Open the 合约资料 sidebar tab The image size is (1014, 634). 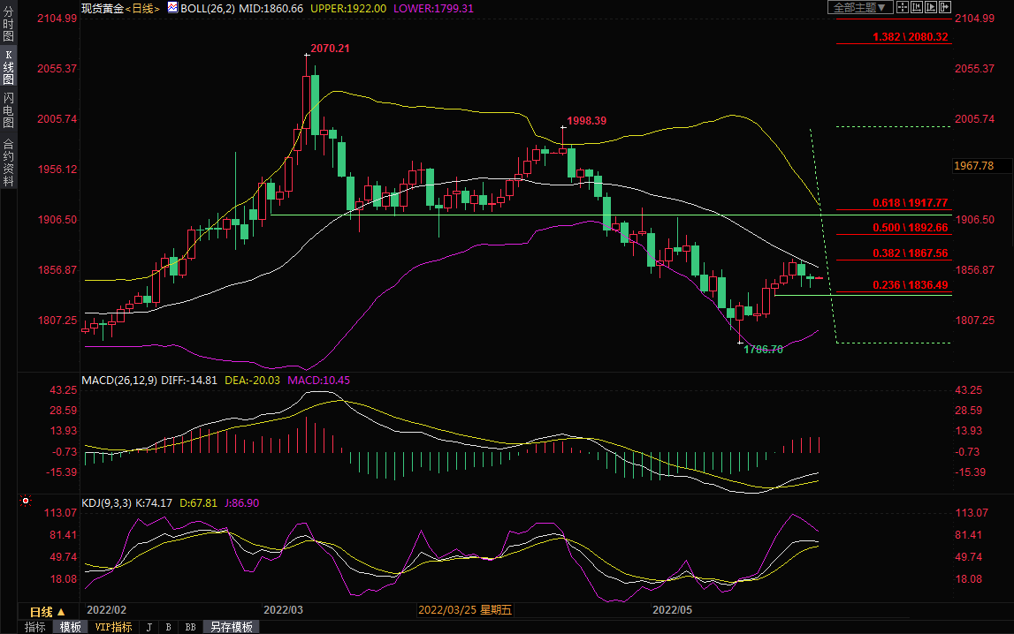pos(8,162)
